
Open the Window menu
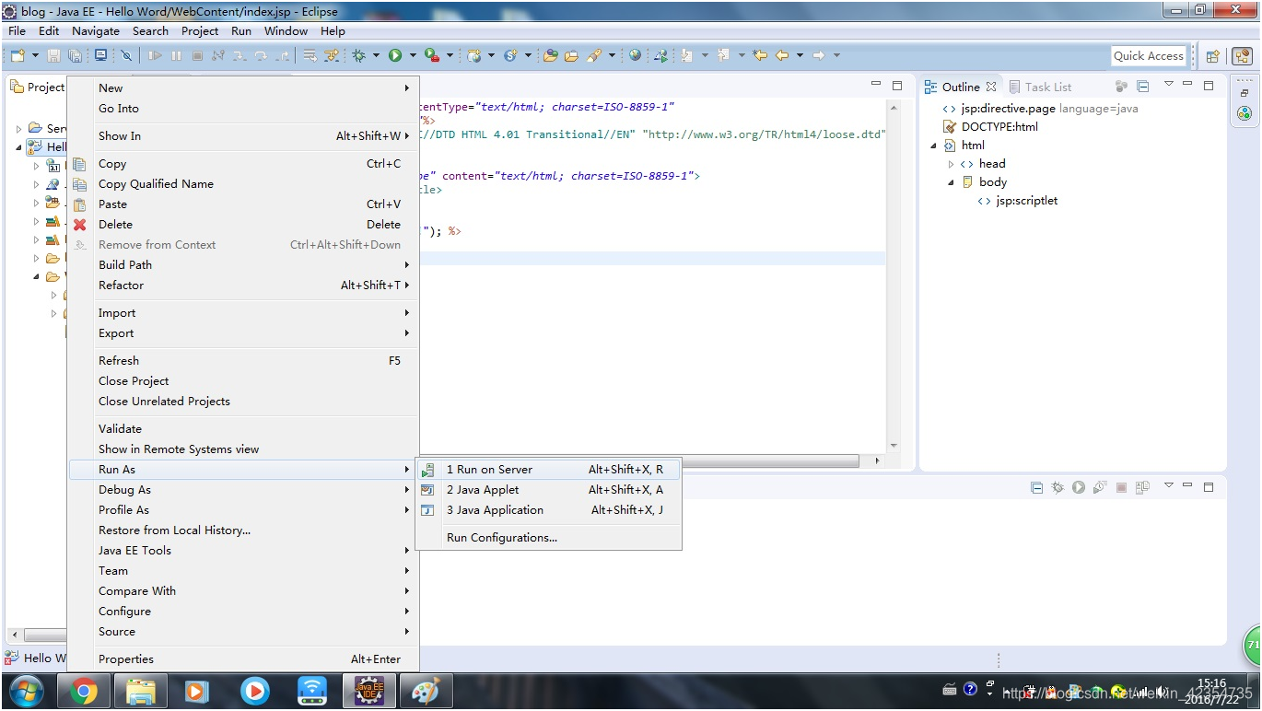coord(286,30)
